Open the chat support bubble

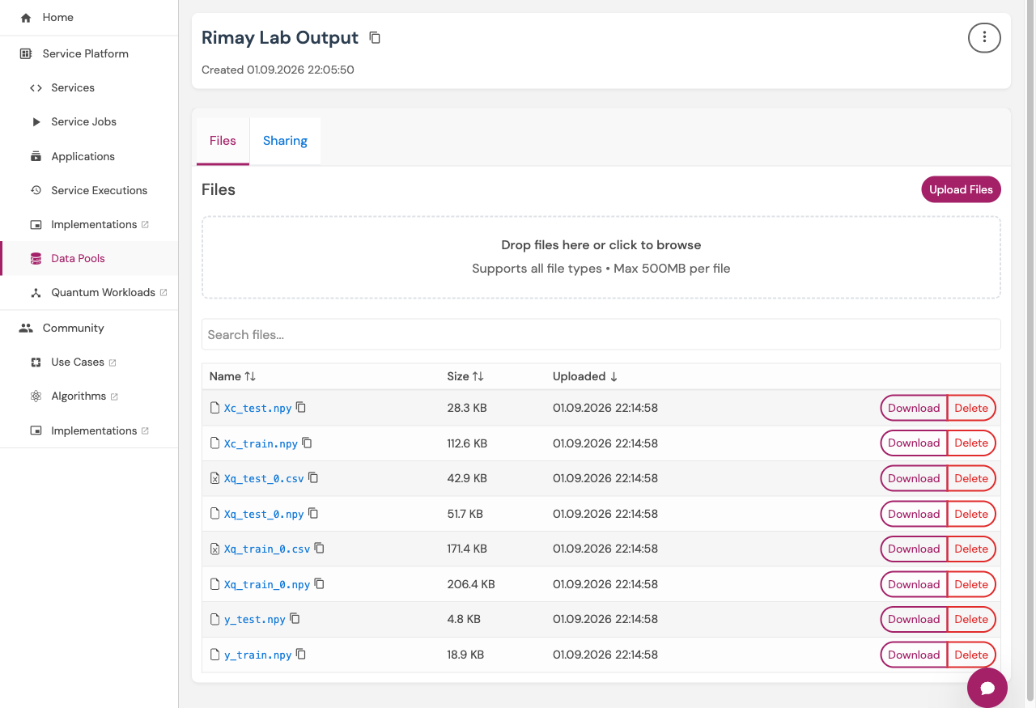(987, 688)
